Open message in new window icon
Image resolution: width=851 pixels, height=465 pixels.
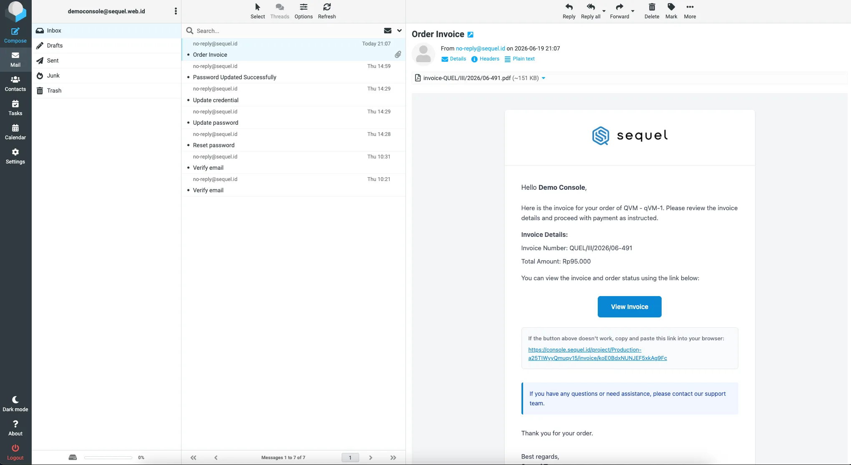(x=471, y=35)
